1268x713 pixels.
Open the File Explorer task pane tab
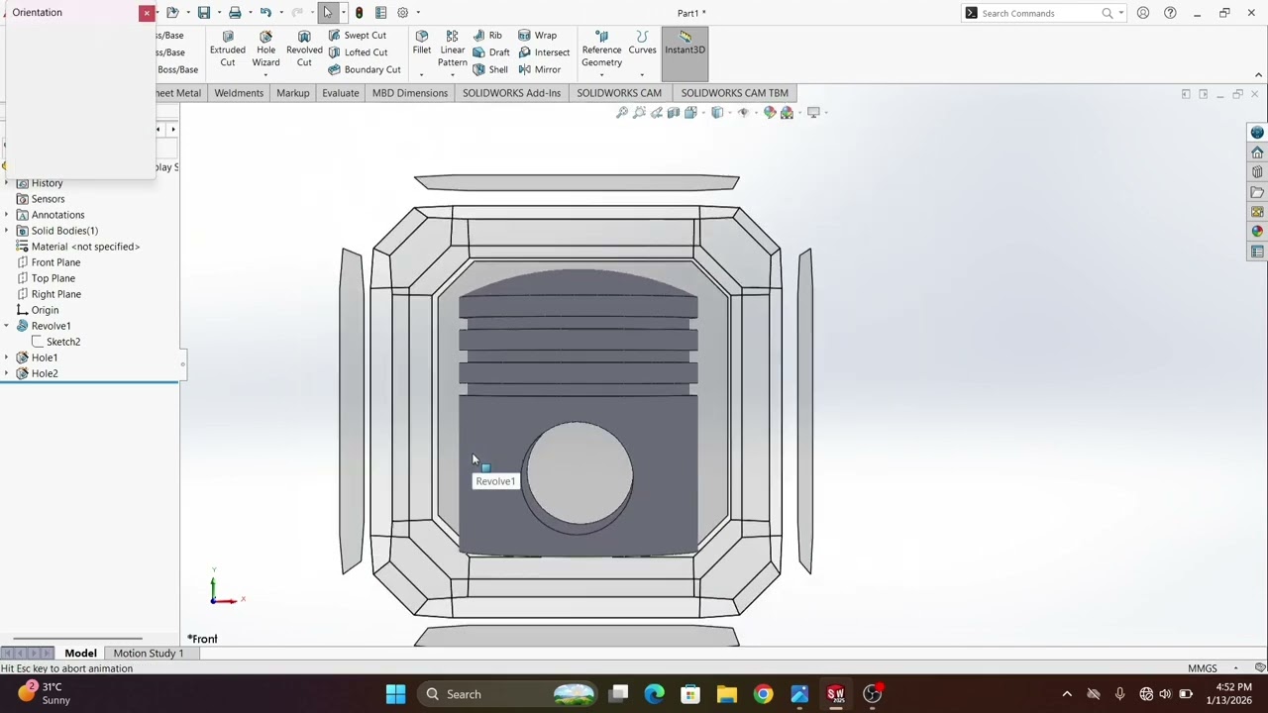pos(1257,192)
